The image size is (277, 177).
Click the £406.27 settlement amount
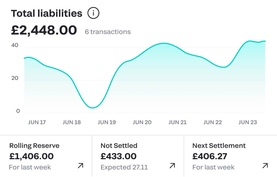point(210,156)
